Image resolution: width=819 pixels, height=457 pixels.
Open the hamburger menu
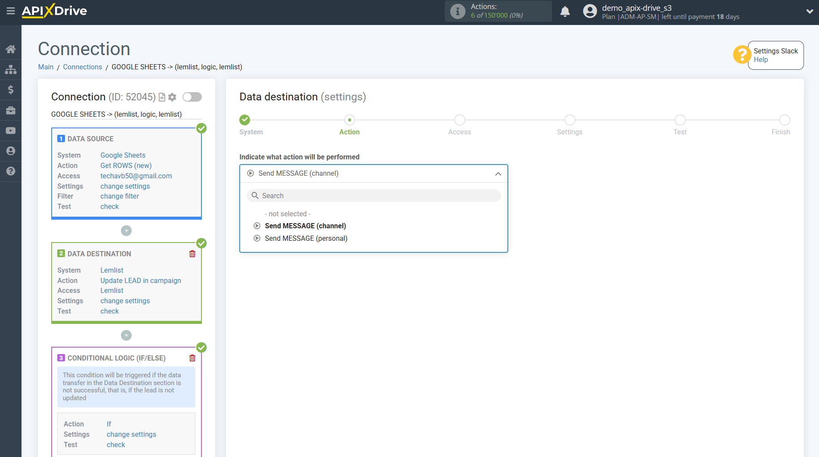click(11, 11)
